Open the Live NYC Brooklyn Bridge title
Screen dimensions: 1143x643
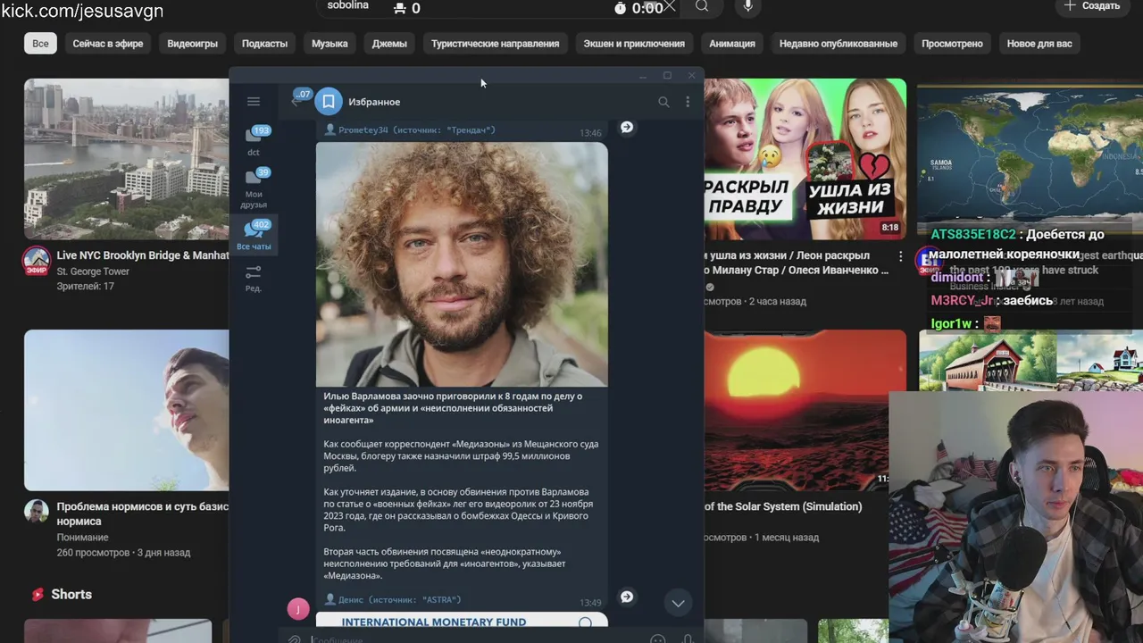(x=143, y=255)
